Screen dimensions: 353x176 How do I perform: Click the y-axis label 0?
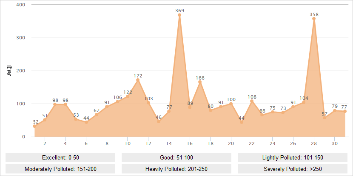point(24,137)
